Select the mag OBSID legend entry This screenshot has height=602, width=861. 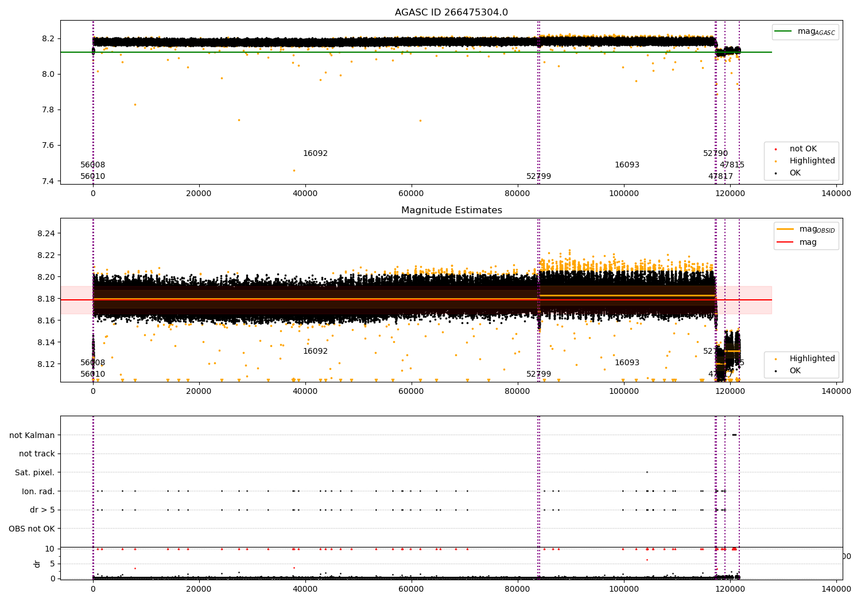click(806, 229)
